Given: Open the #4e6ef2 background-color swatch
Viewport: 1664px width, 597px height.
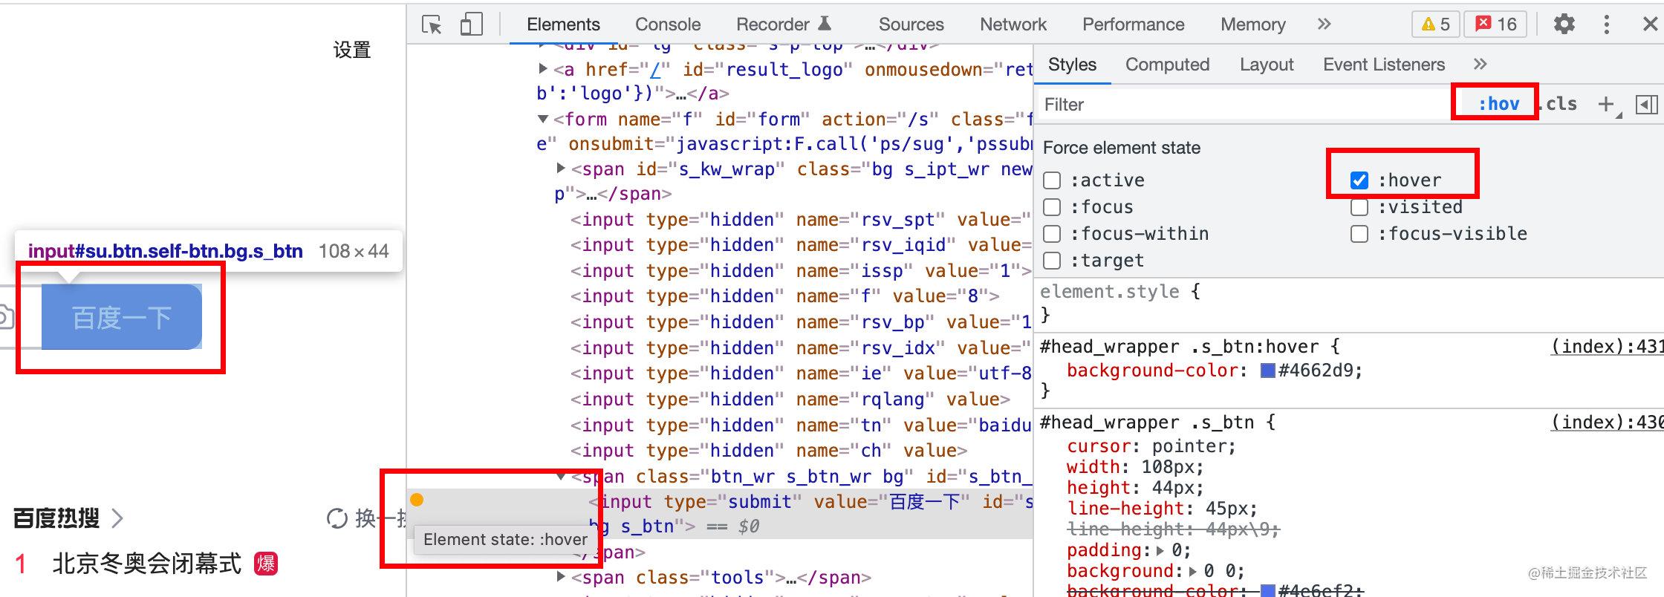Looking at the screenshot, I should pos(1268,591).
